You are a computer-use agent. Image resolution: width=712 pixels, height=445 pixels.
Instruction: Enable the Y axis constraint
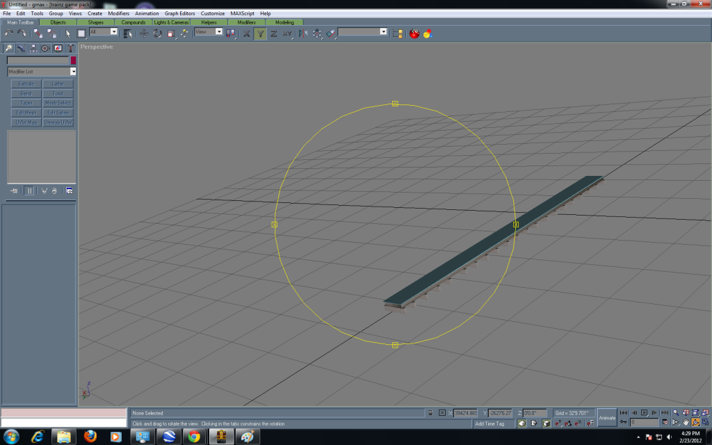[260, 32]
